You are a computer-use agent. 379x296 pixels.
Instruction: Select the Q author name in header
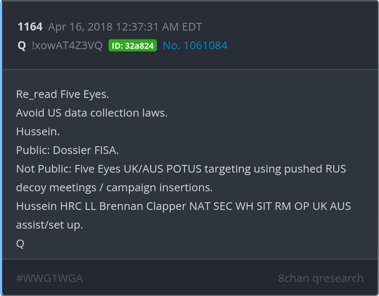tap(22, 46)
